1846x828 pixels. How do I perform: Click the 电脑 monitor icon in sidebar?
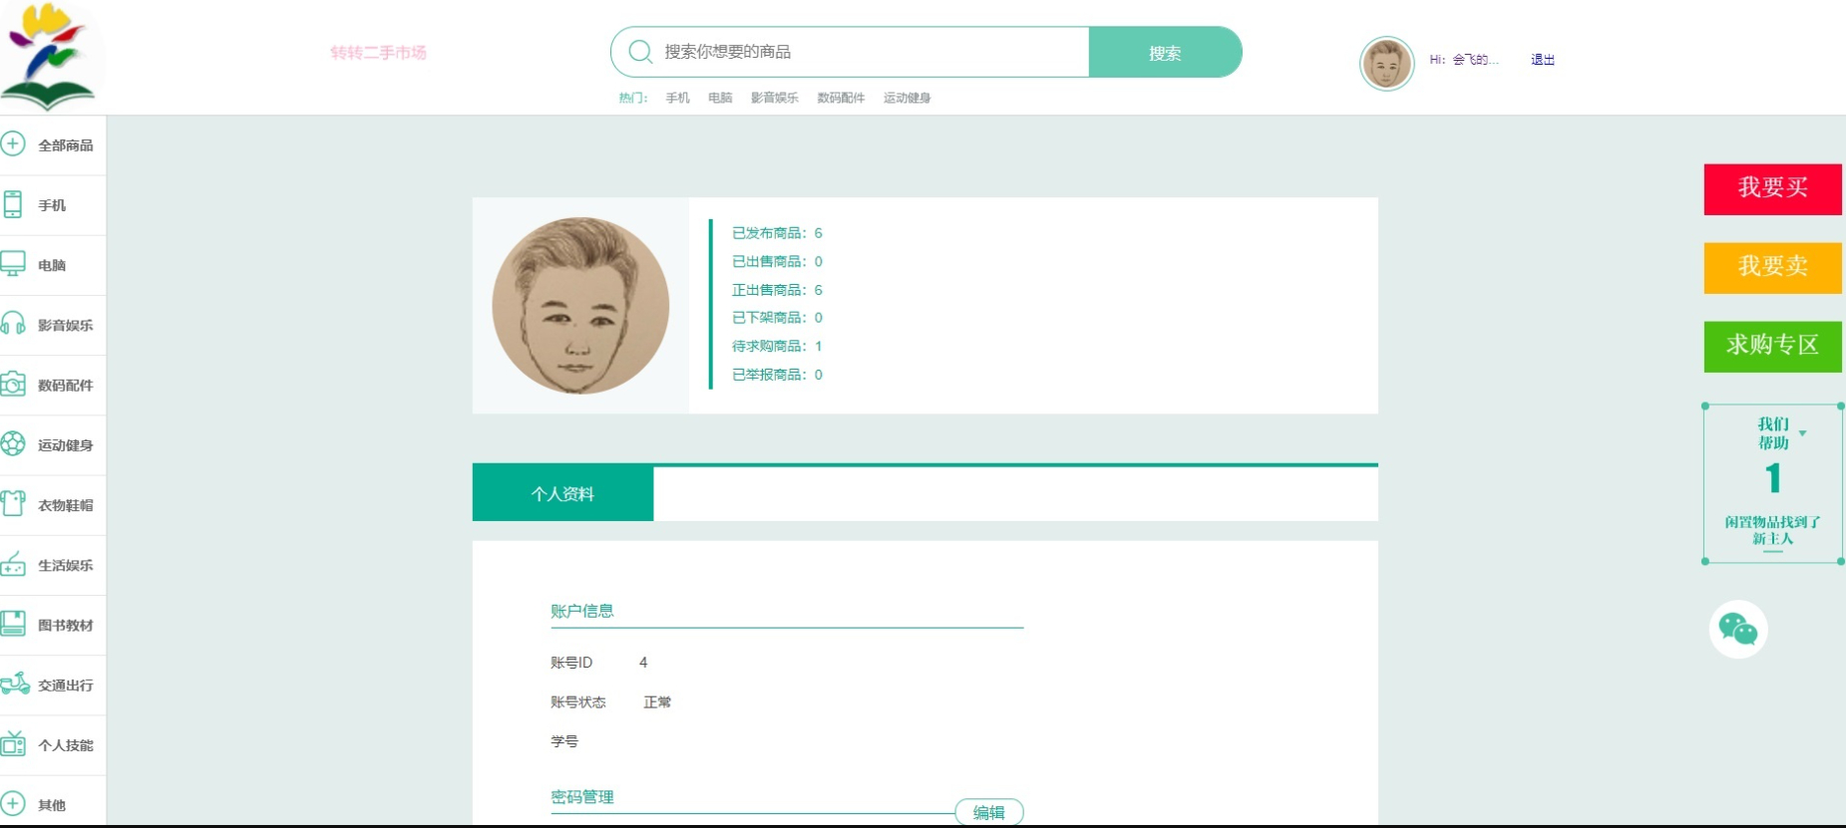13,264
